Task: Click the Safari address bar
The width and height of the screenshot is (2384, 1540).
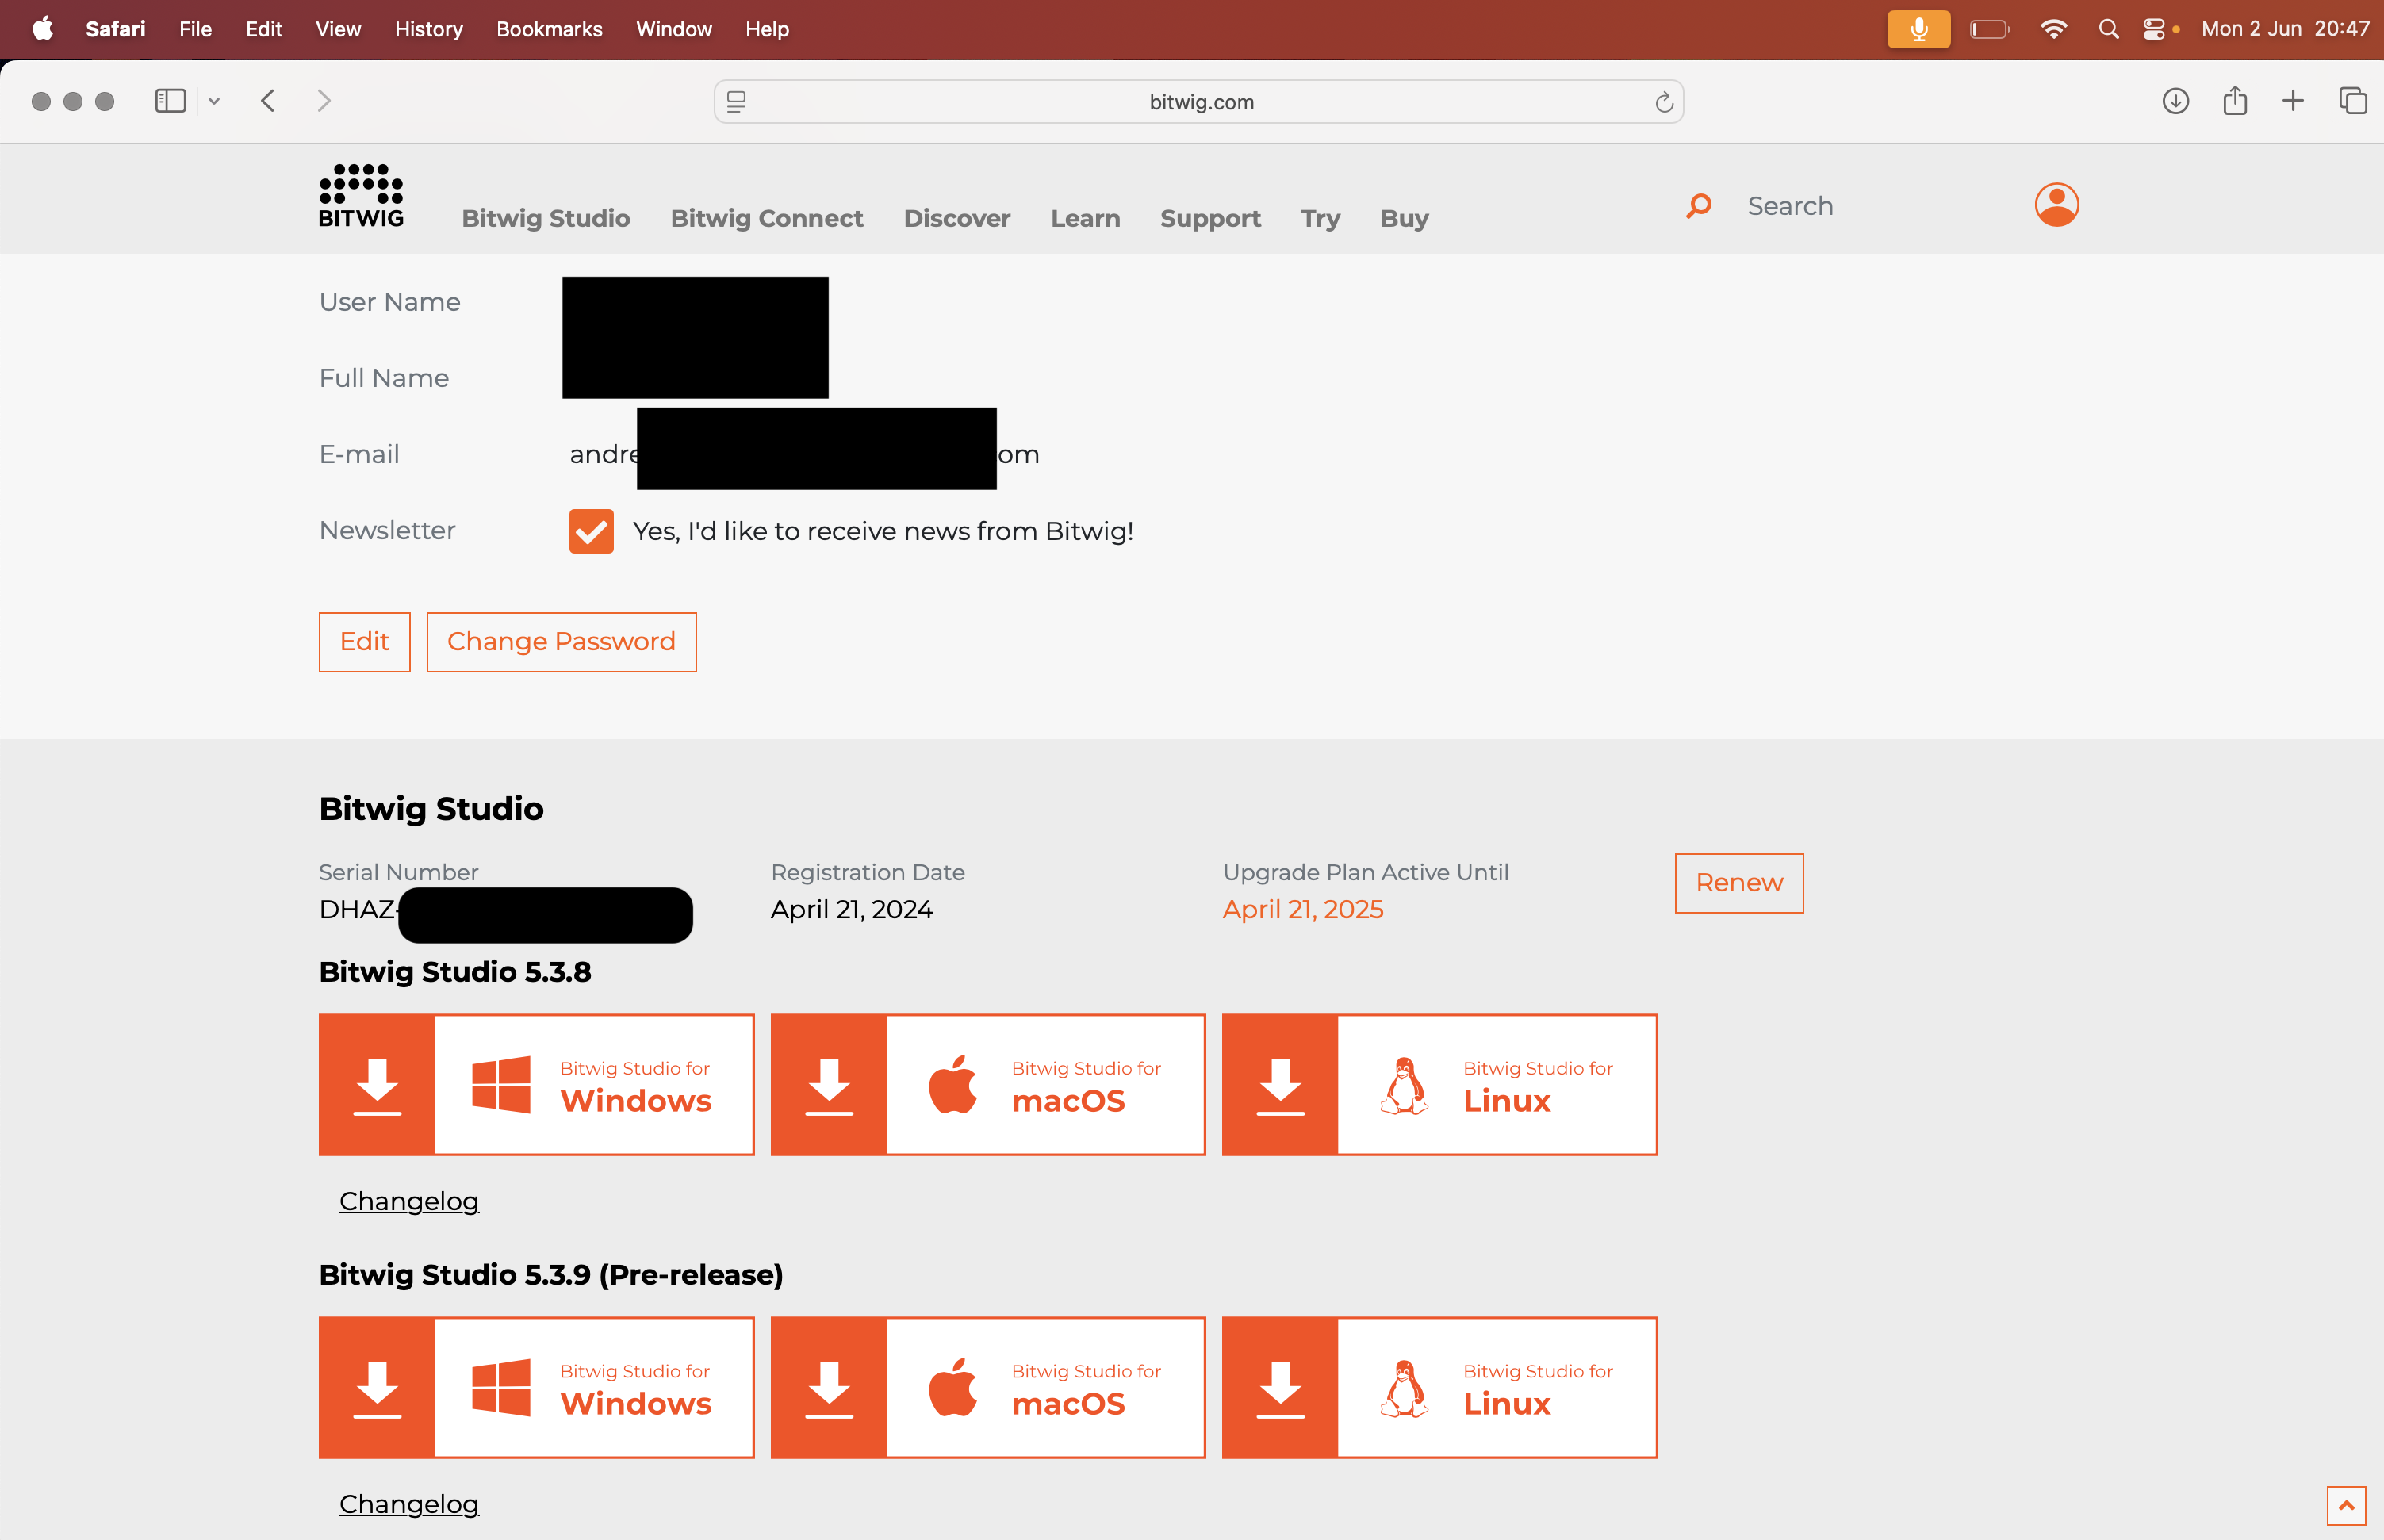Action: (x=1198, y=102)
